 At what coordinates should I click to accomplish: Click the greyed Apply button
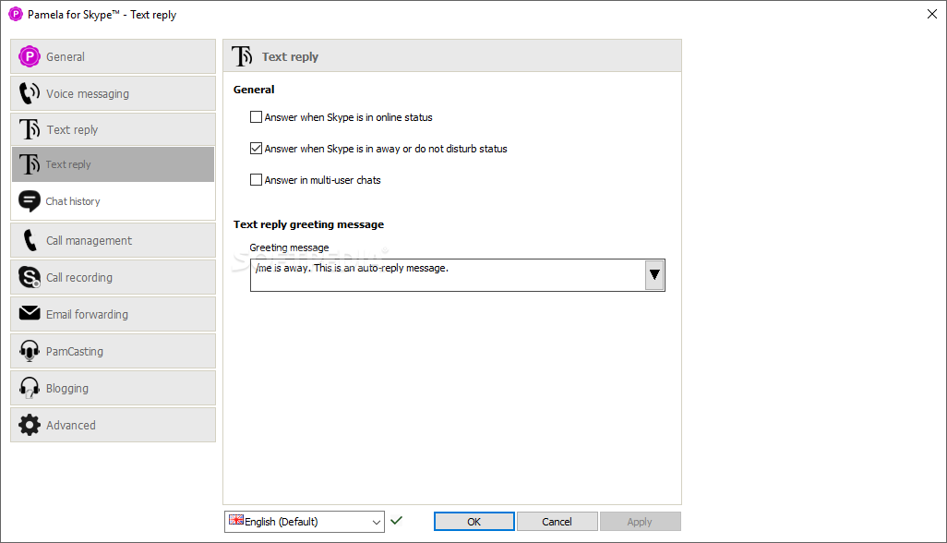640,521
